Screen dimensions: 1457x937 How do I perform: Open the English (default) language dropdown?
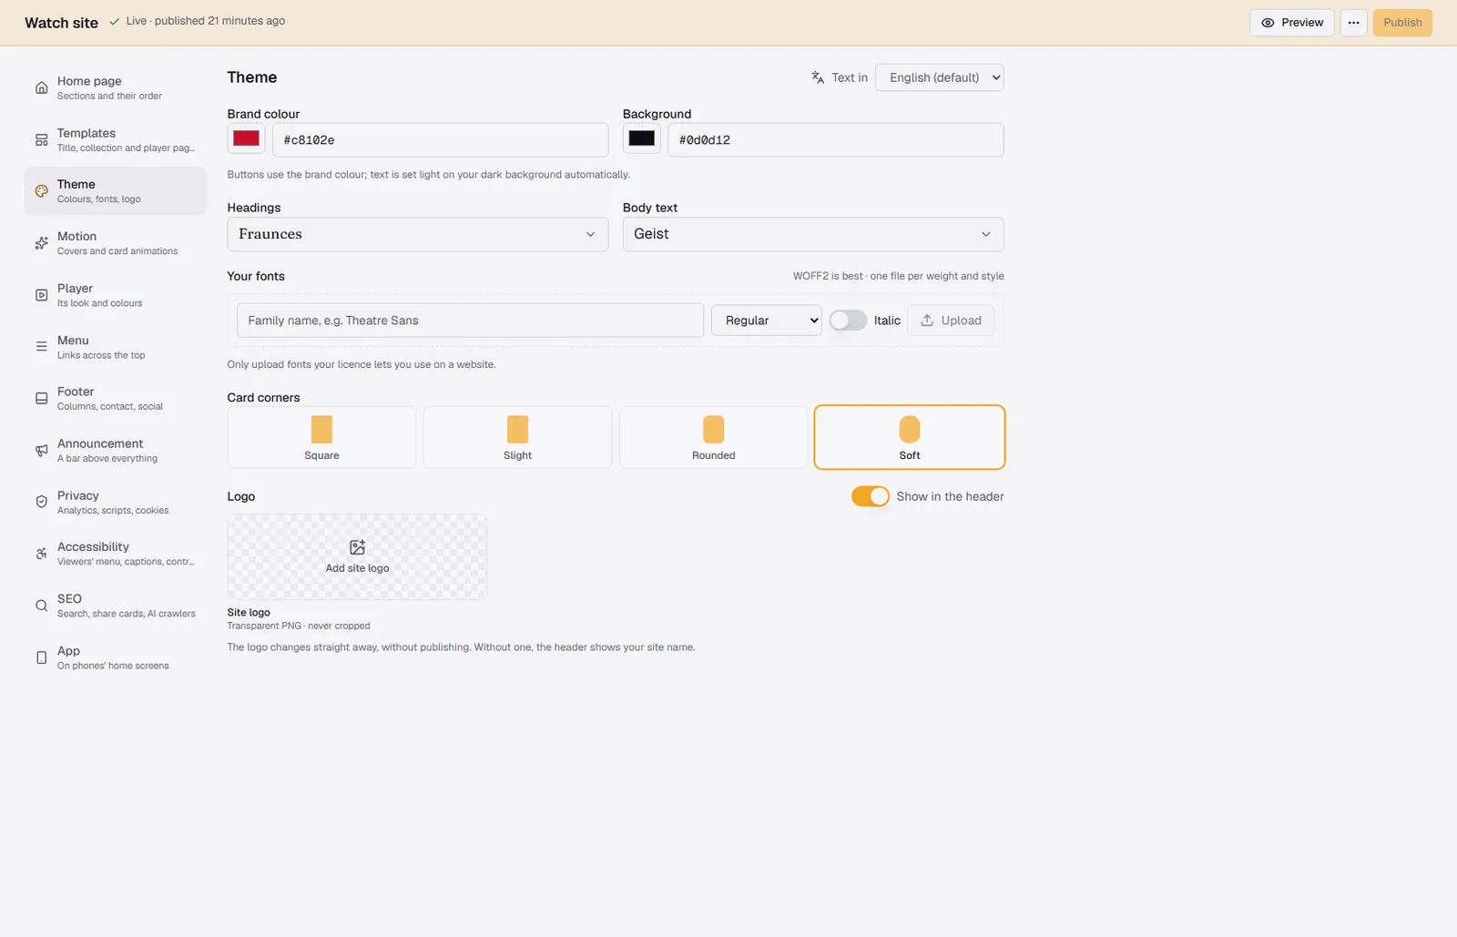pos(939,77)
